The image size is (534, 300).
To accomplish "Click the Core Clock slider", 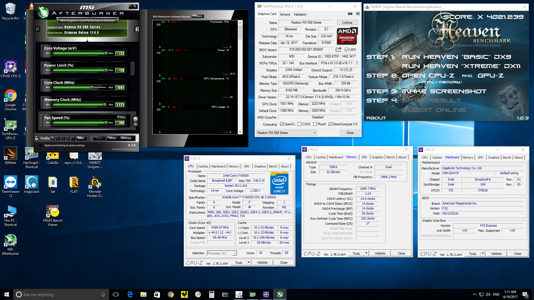I will (x=79, y=87).
